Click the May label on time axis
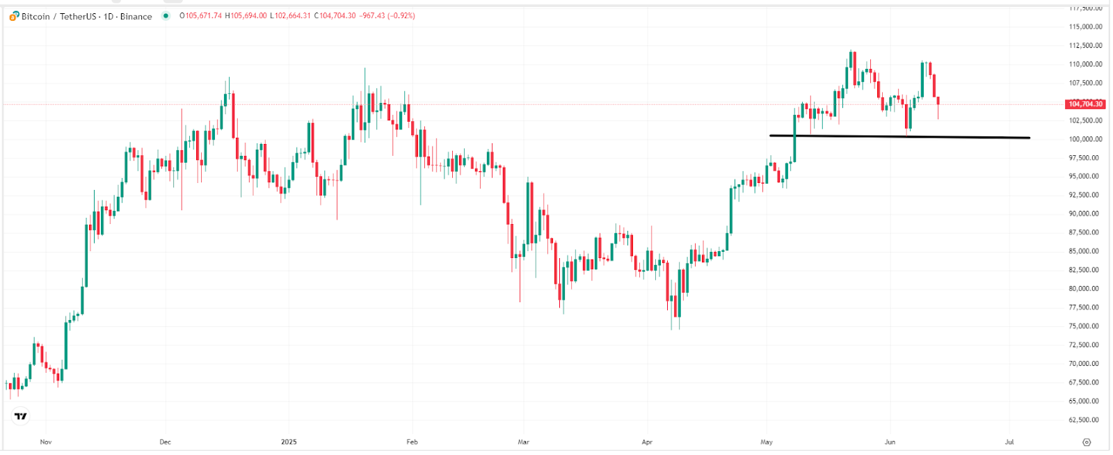This screenshot has height=455, width=1113. (x=767, y=442)
